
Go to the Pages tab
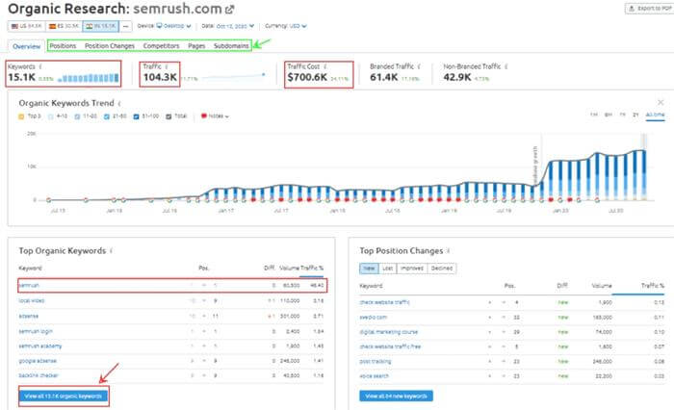196,46
